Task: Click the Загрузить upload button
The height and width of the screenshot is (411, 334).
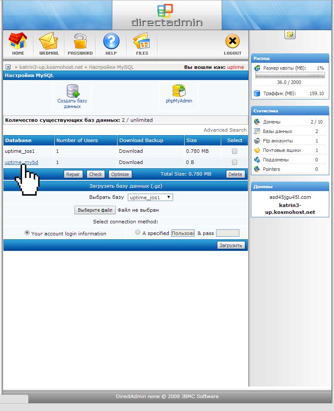Action: [x=231, y=245]
